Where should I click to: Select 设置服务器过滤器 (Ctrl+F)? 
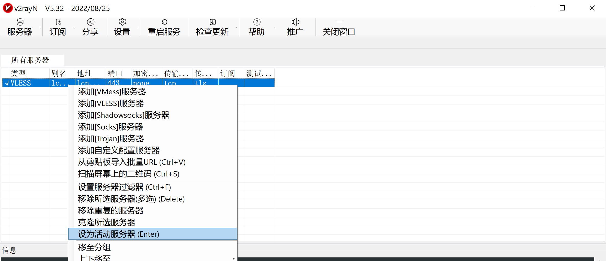[x=153, y=187]
